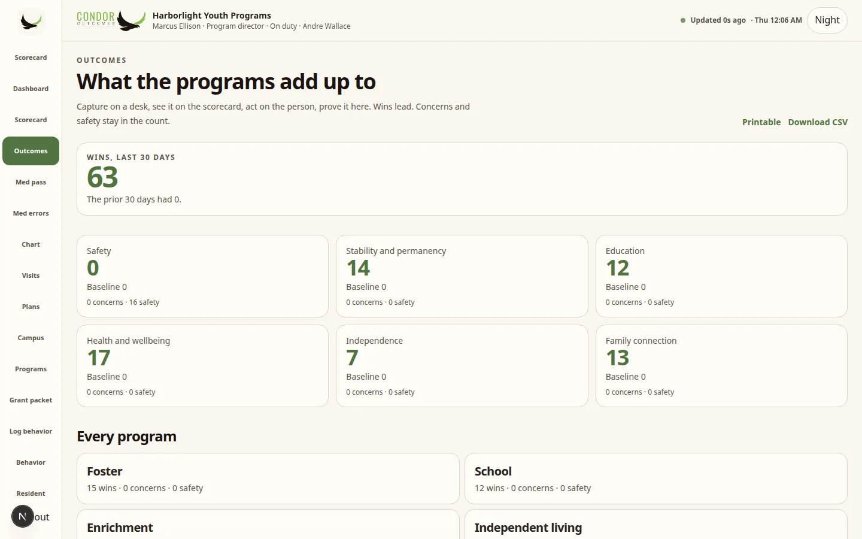The width and height of the screenshot is (862, 539).
Task: Open the Health and wellbeing card
Action: 202,366
